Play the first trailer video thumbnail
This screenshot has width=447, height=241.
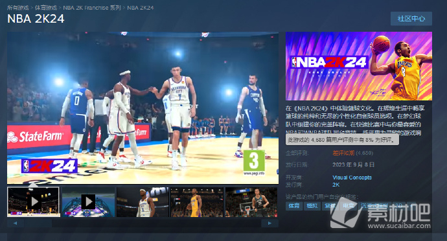(34, 202)
